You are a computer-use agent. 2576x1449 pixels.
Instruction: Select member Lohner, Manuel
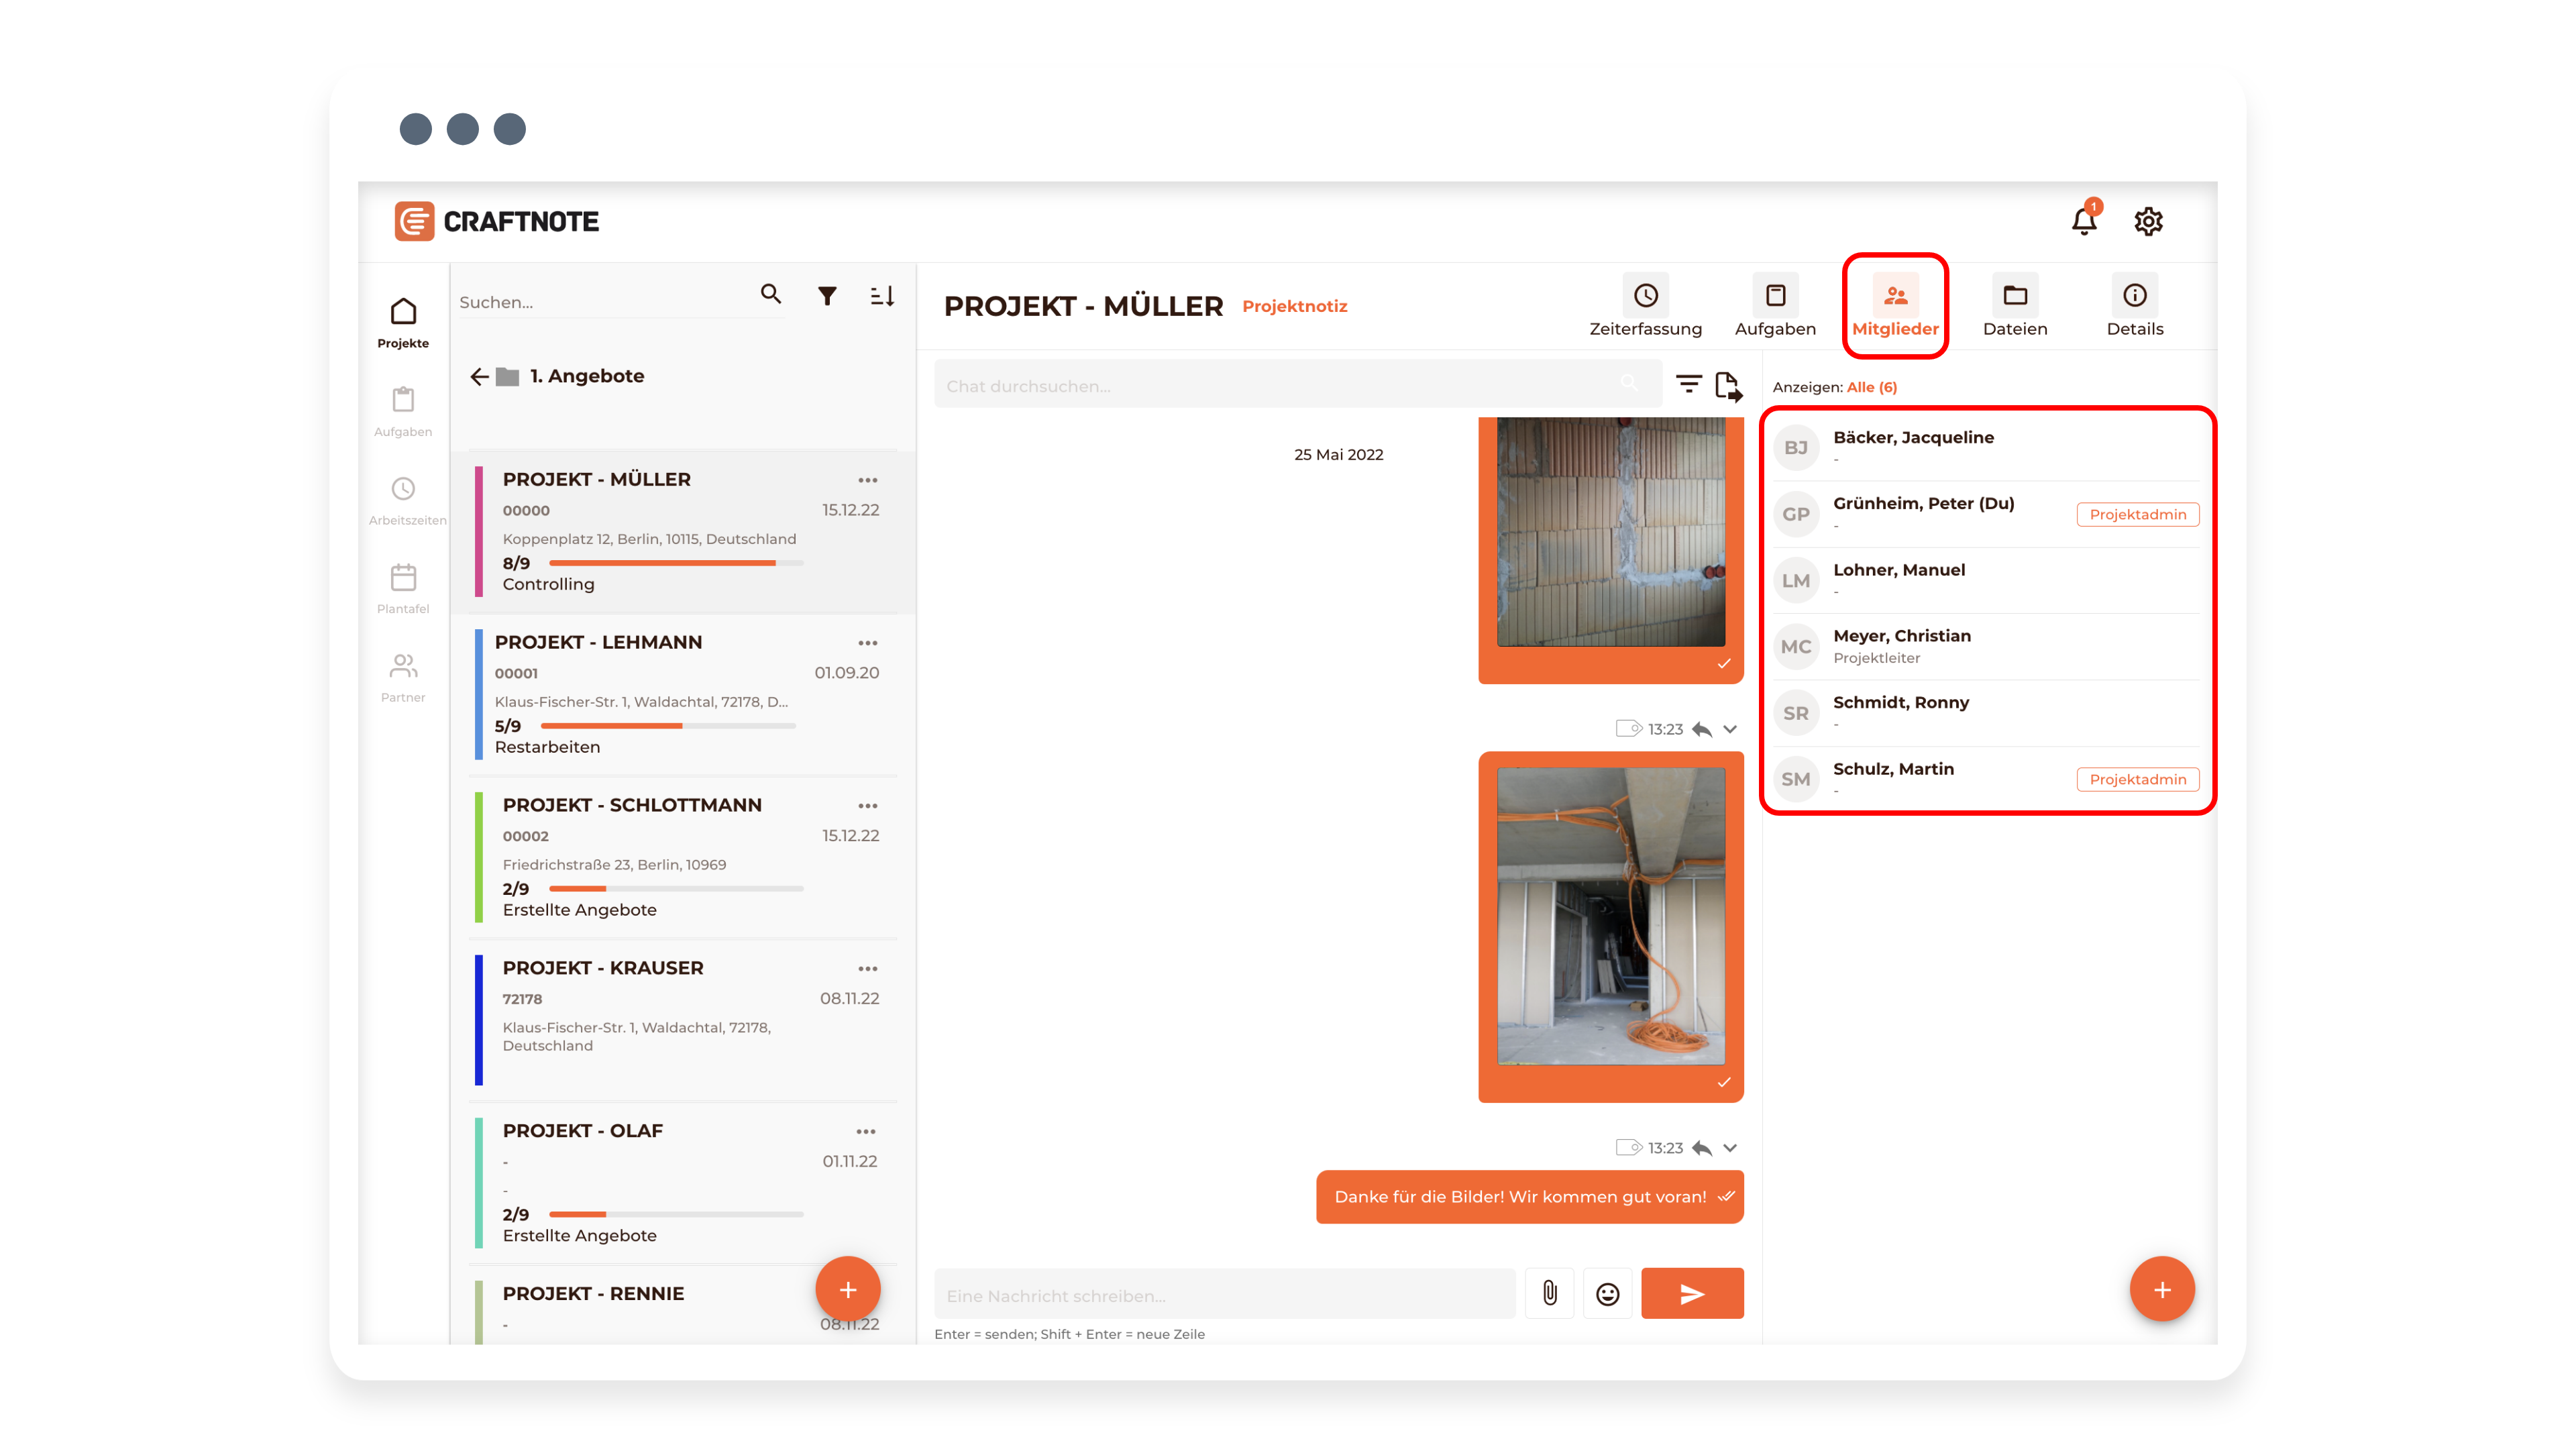(x=1986, y=580)
